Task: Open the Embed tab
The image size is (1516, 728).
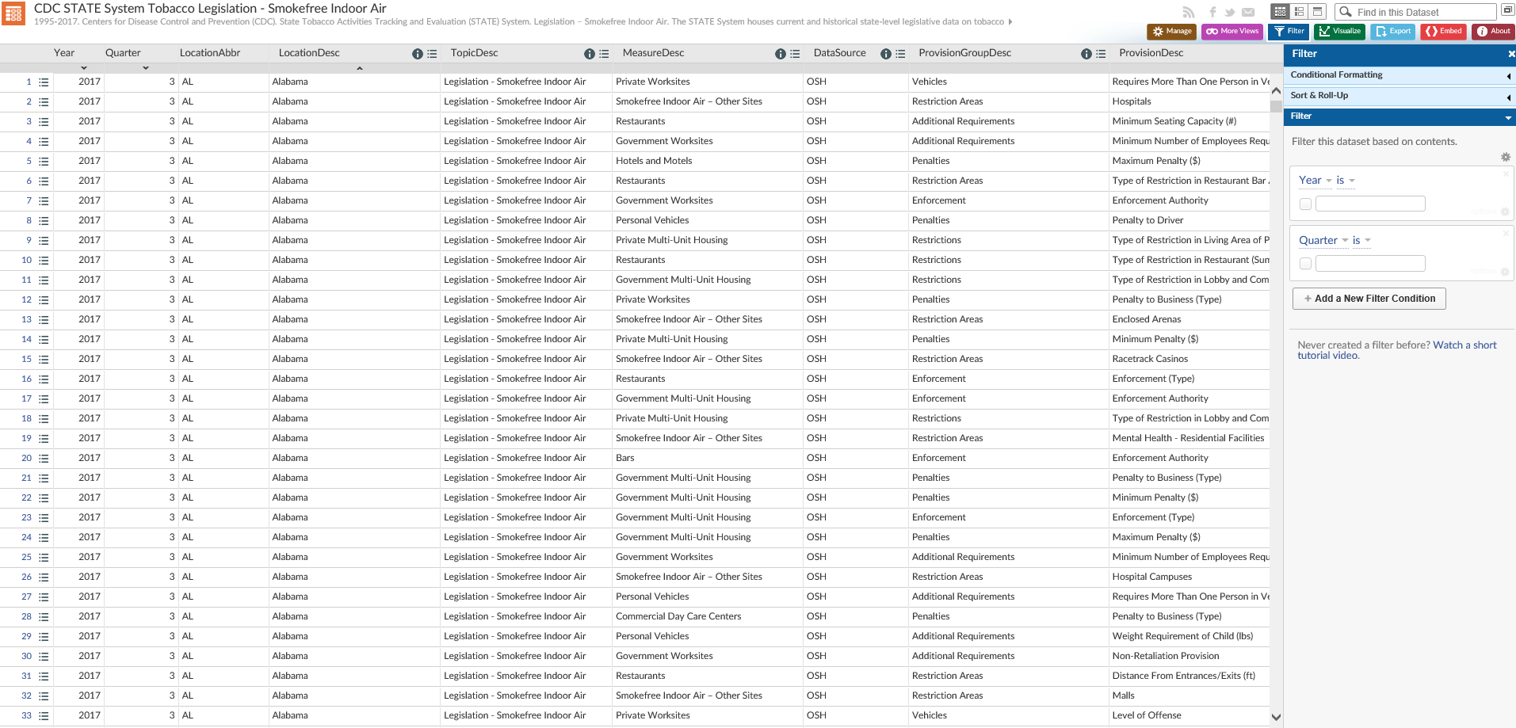Action: click(x=1443, y=32)
